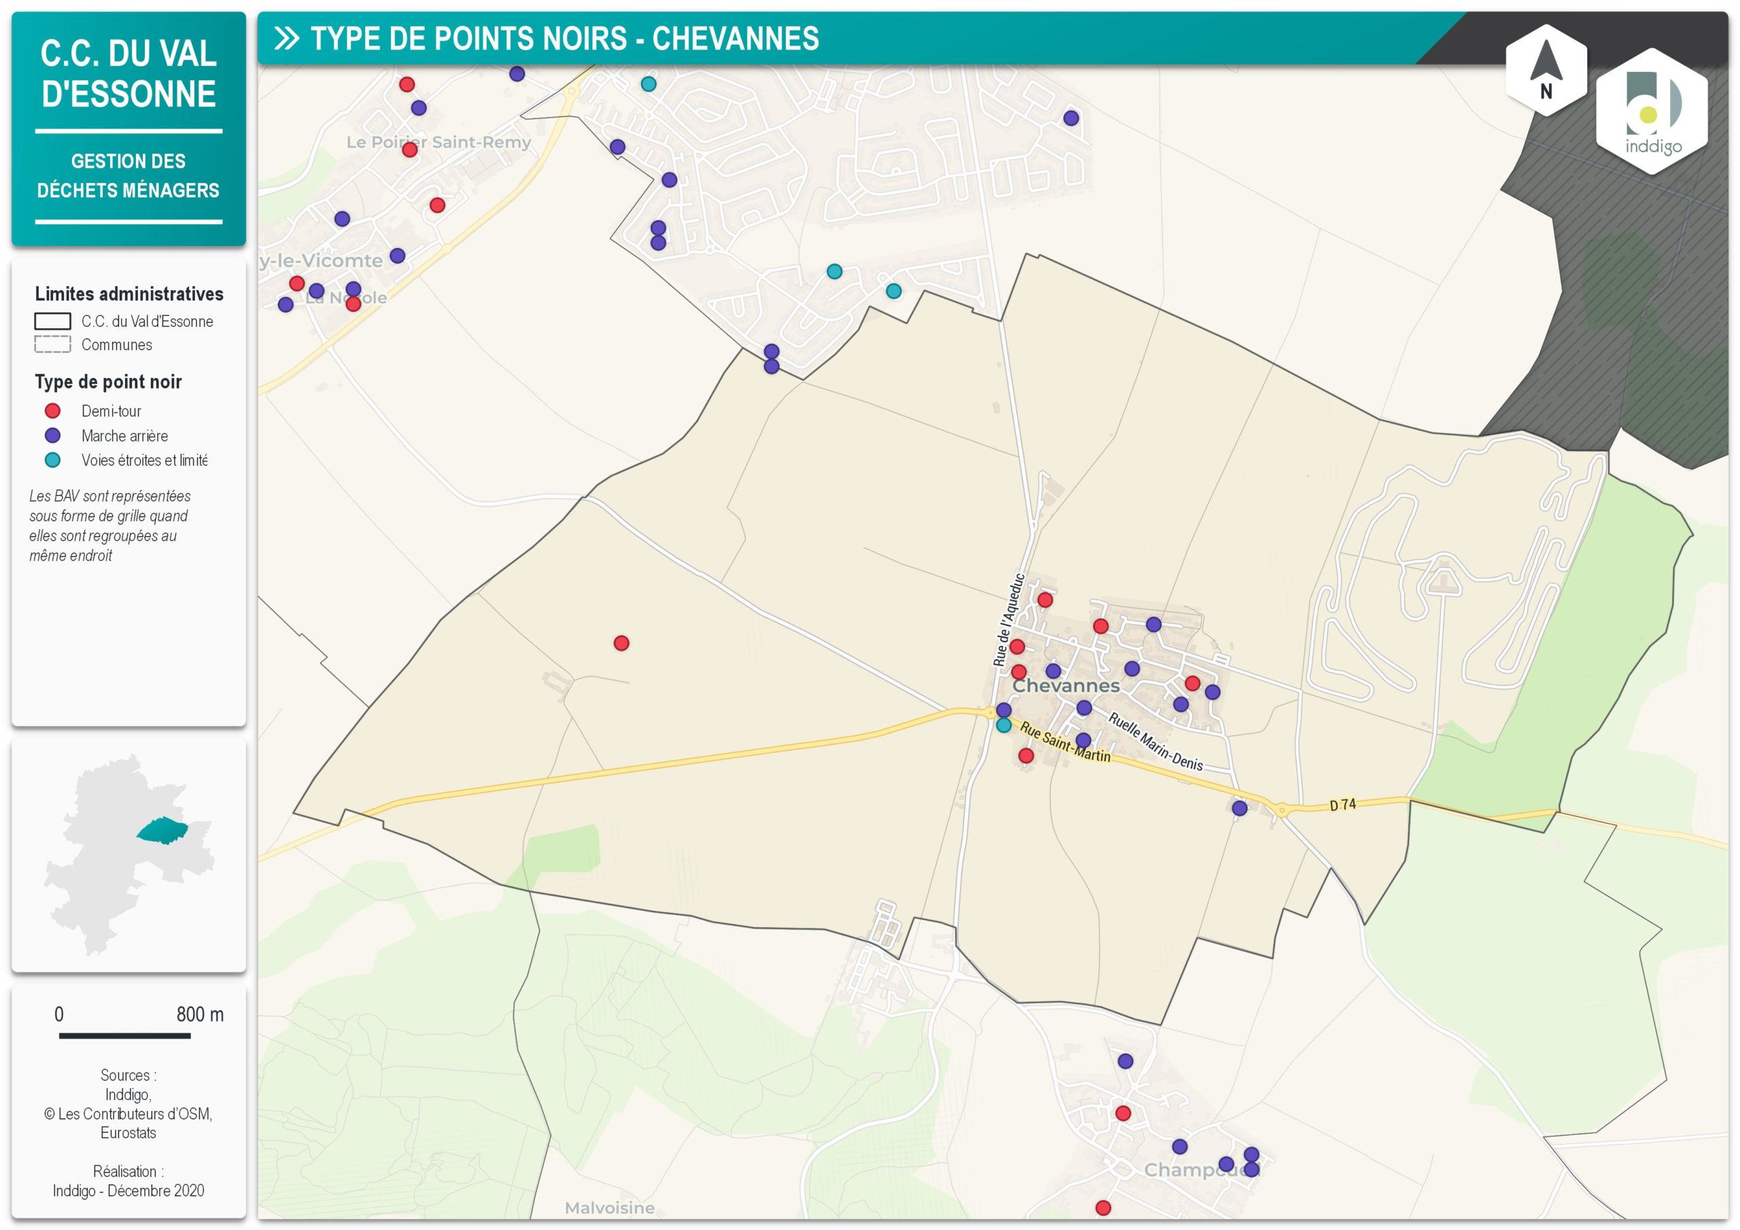The height and width of the screenshot is (1230, 1740).
Task: Click the 'Marche arrière' legend label
Action: pyautogui.click(x=125, y=436)
